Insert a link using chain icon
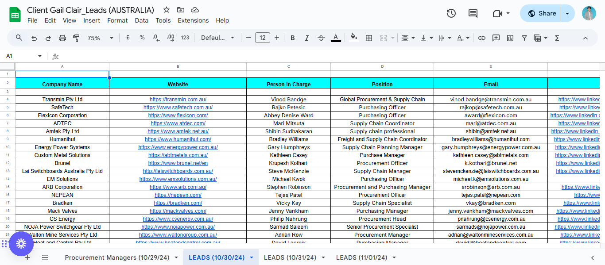 (482, 38)
